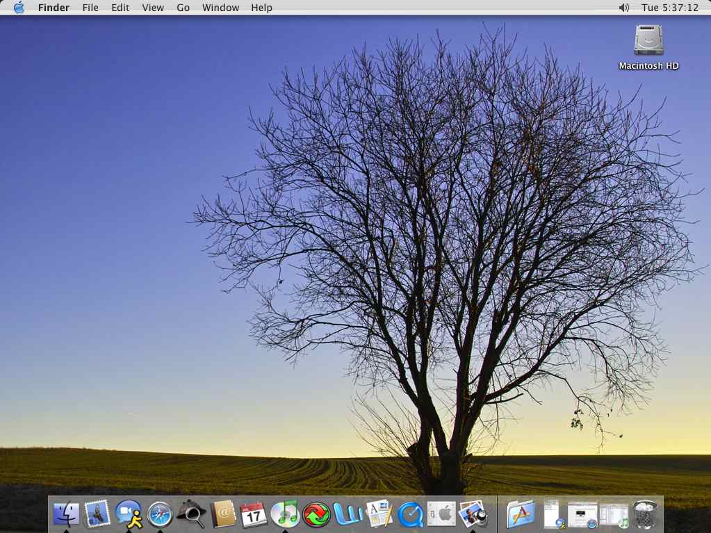Click the volume icon in menu bar
711x533 pixels.
tap(624, 8)
